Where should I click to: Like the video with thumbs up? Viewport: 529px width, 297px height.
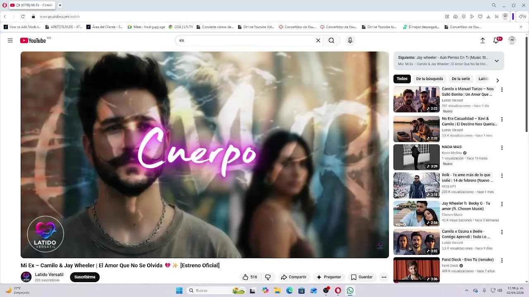[x=250, y=277]
